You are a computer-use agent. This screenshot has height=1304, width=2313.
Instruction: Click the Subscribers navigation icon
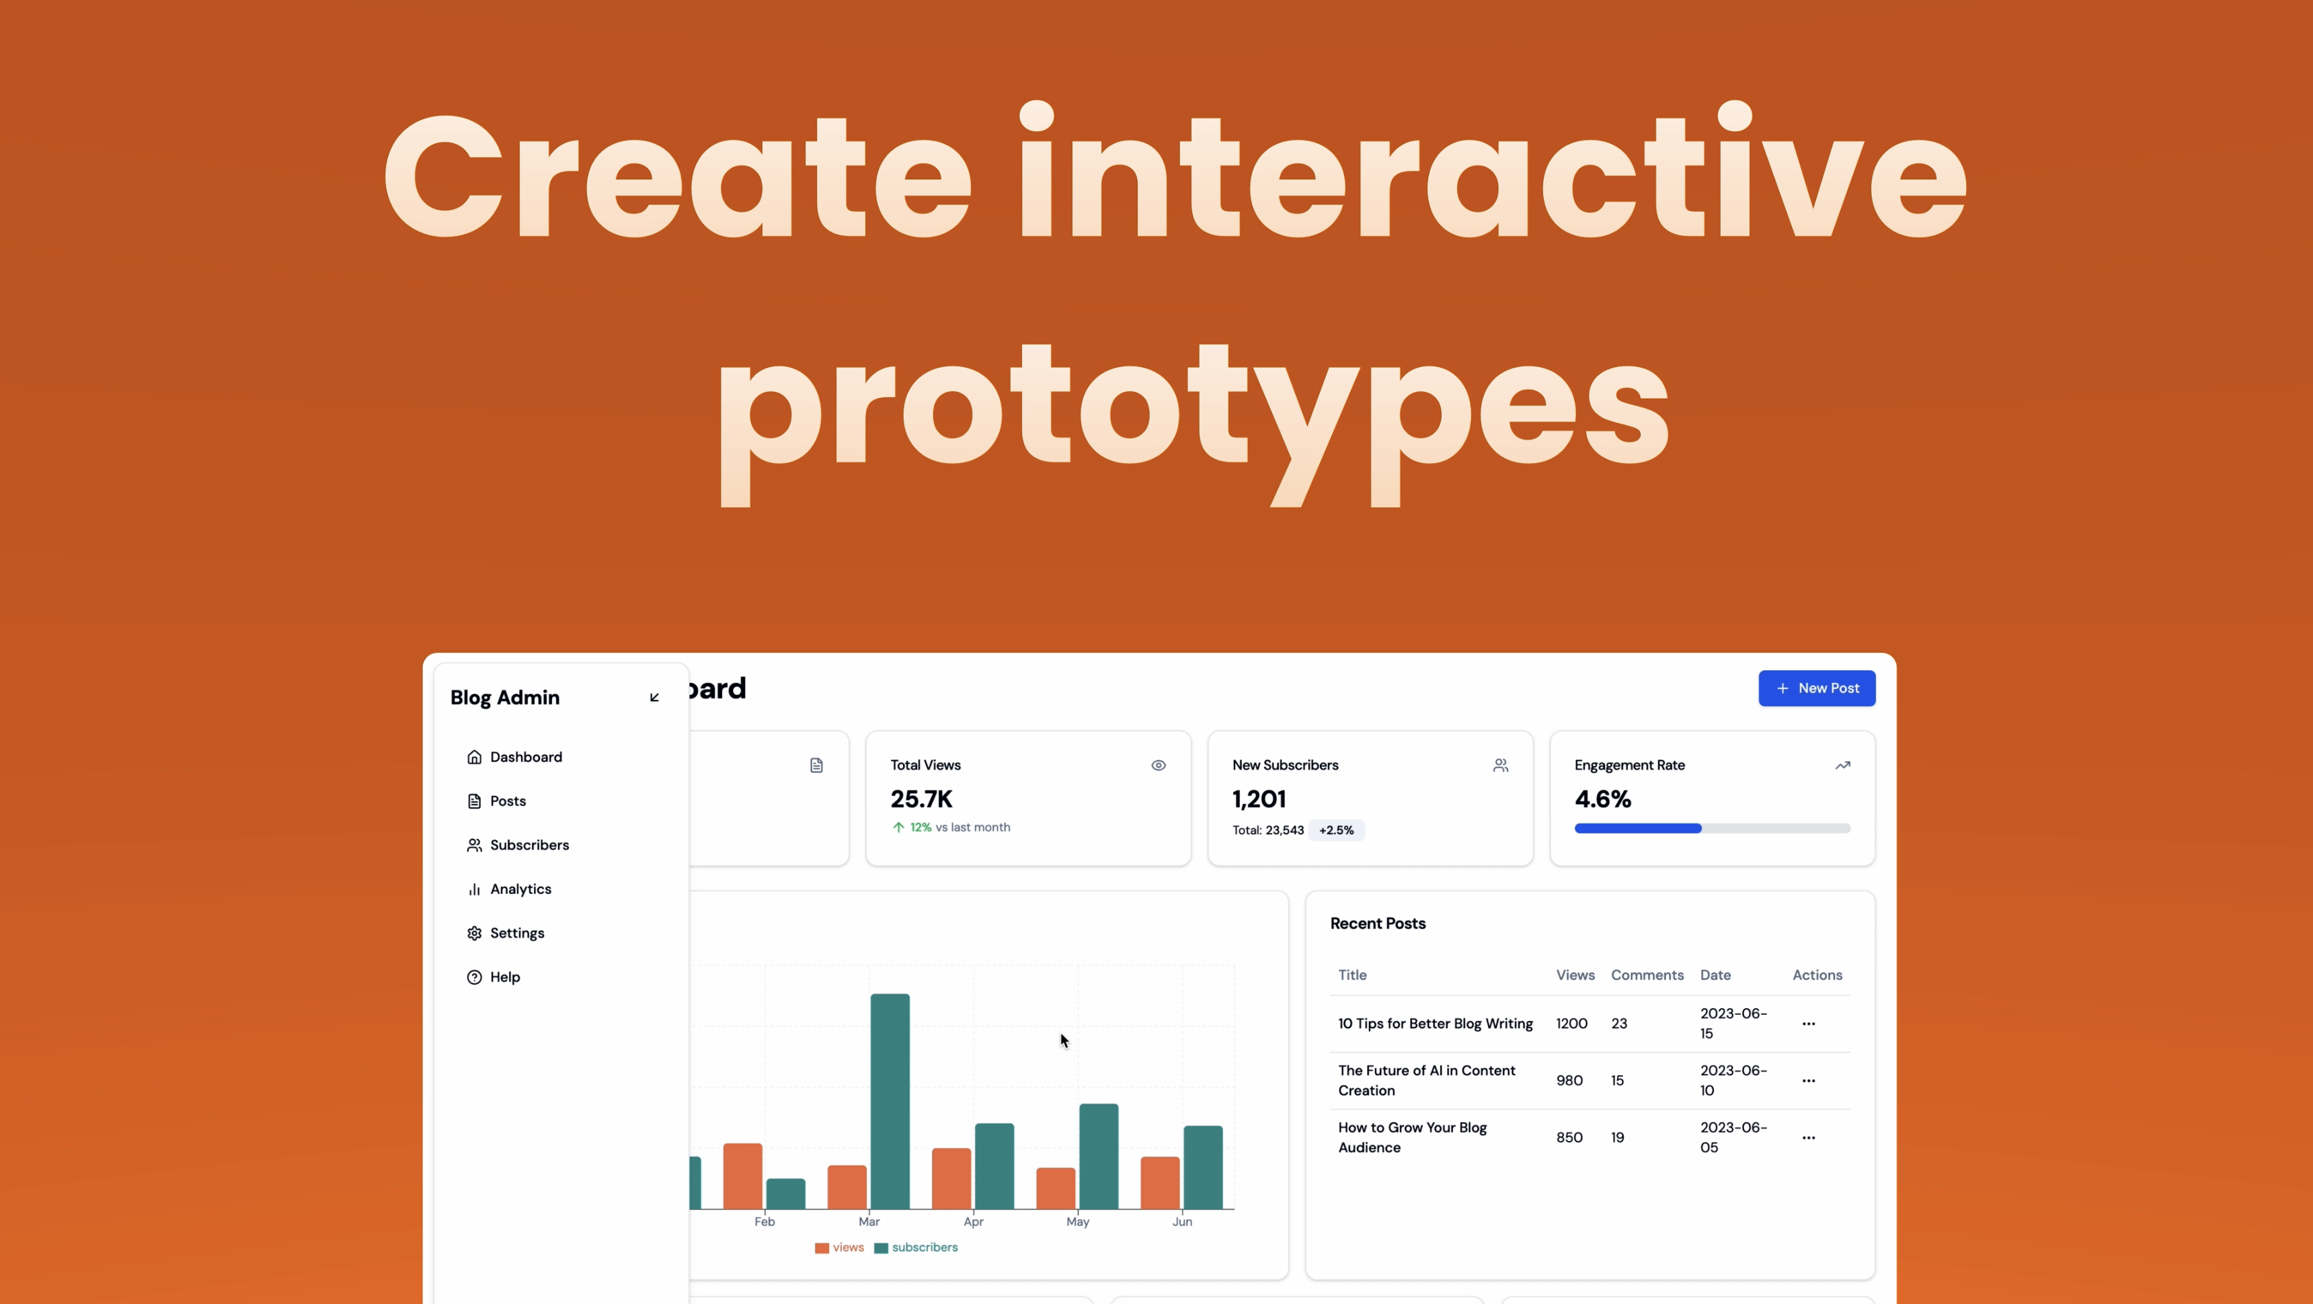point(473,844)
